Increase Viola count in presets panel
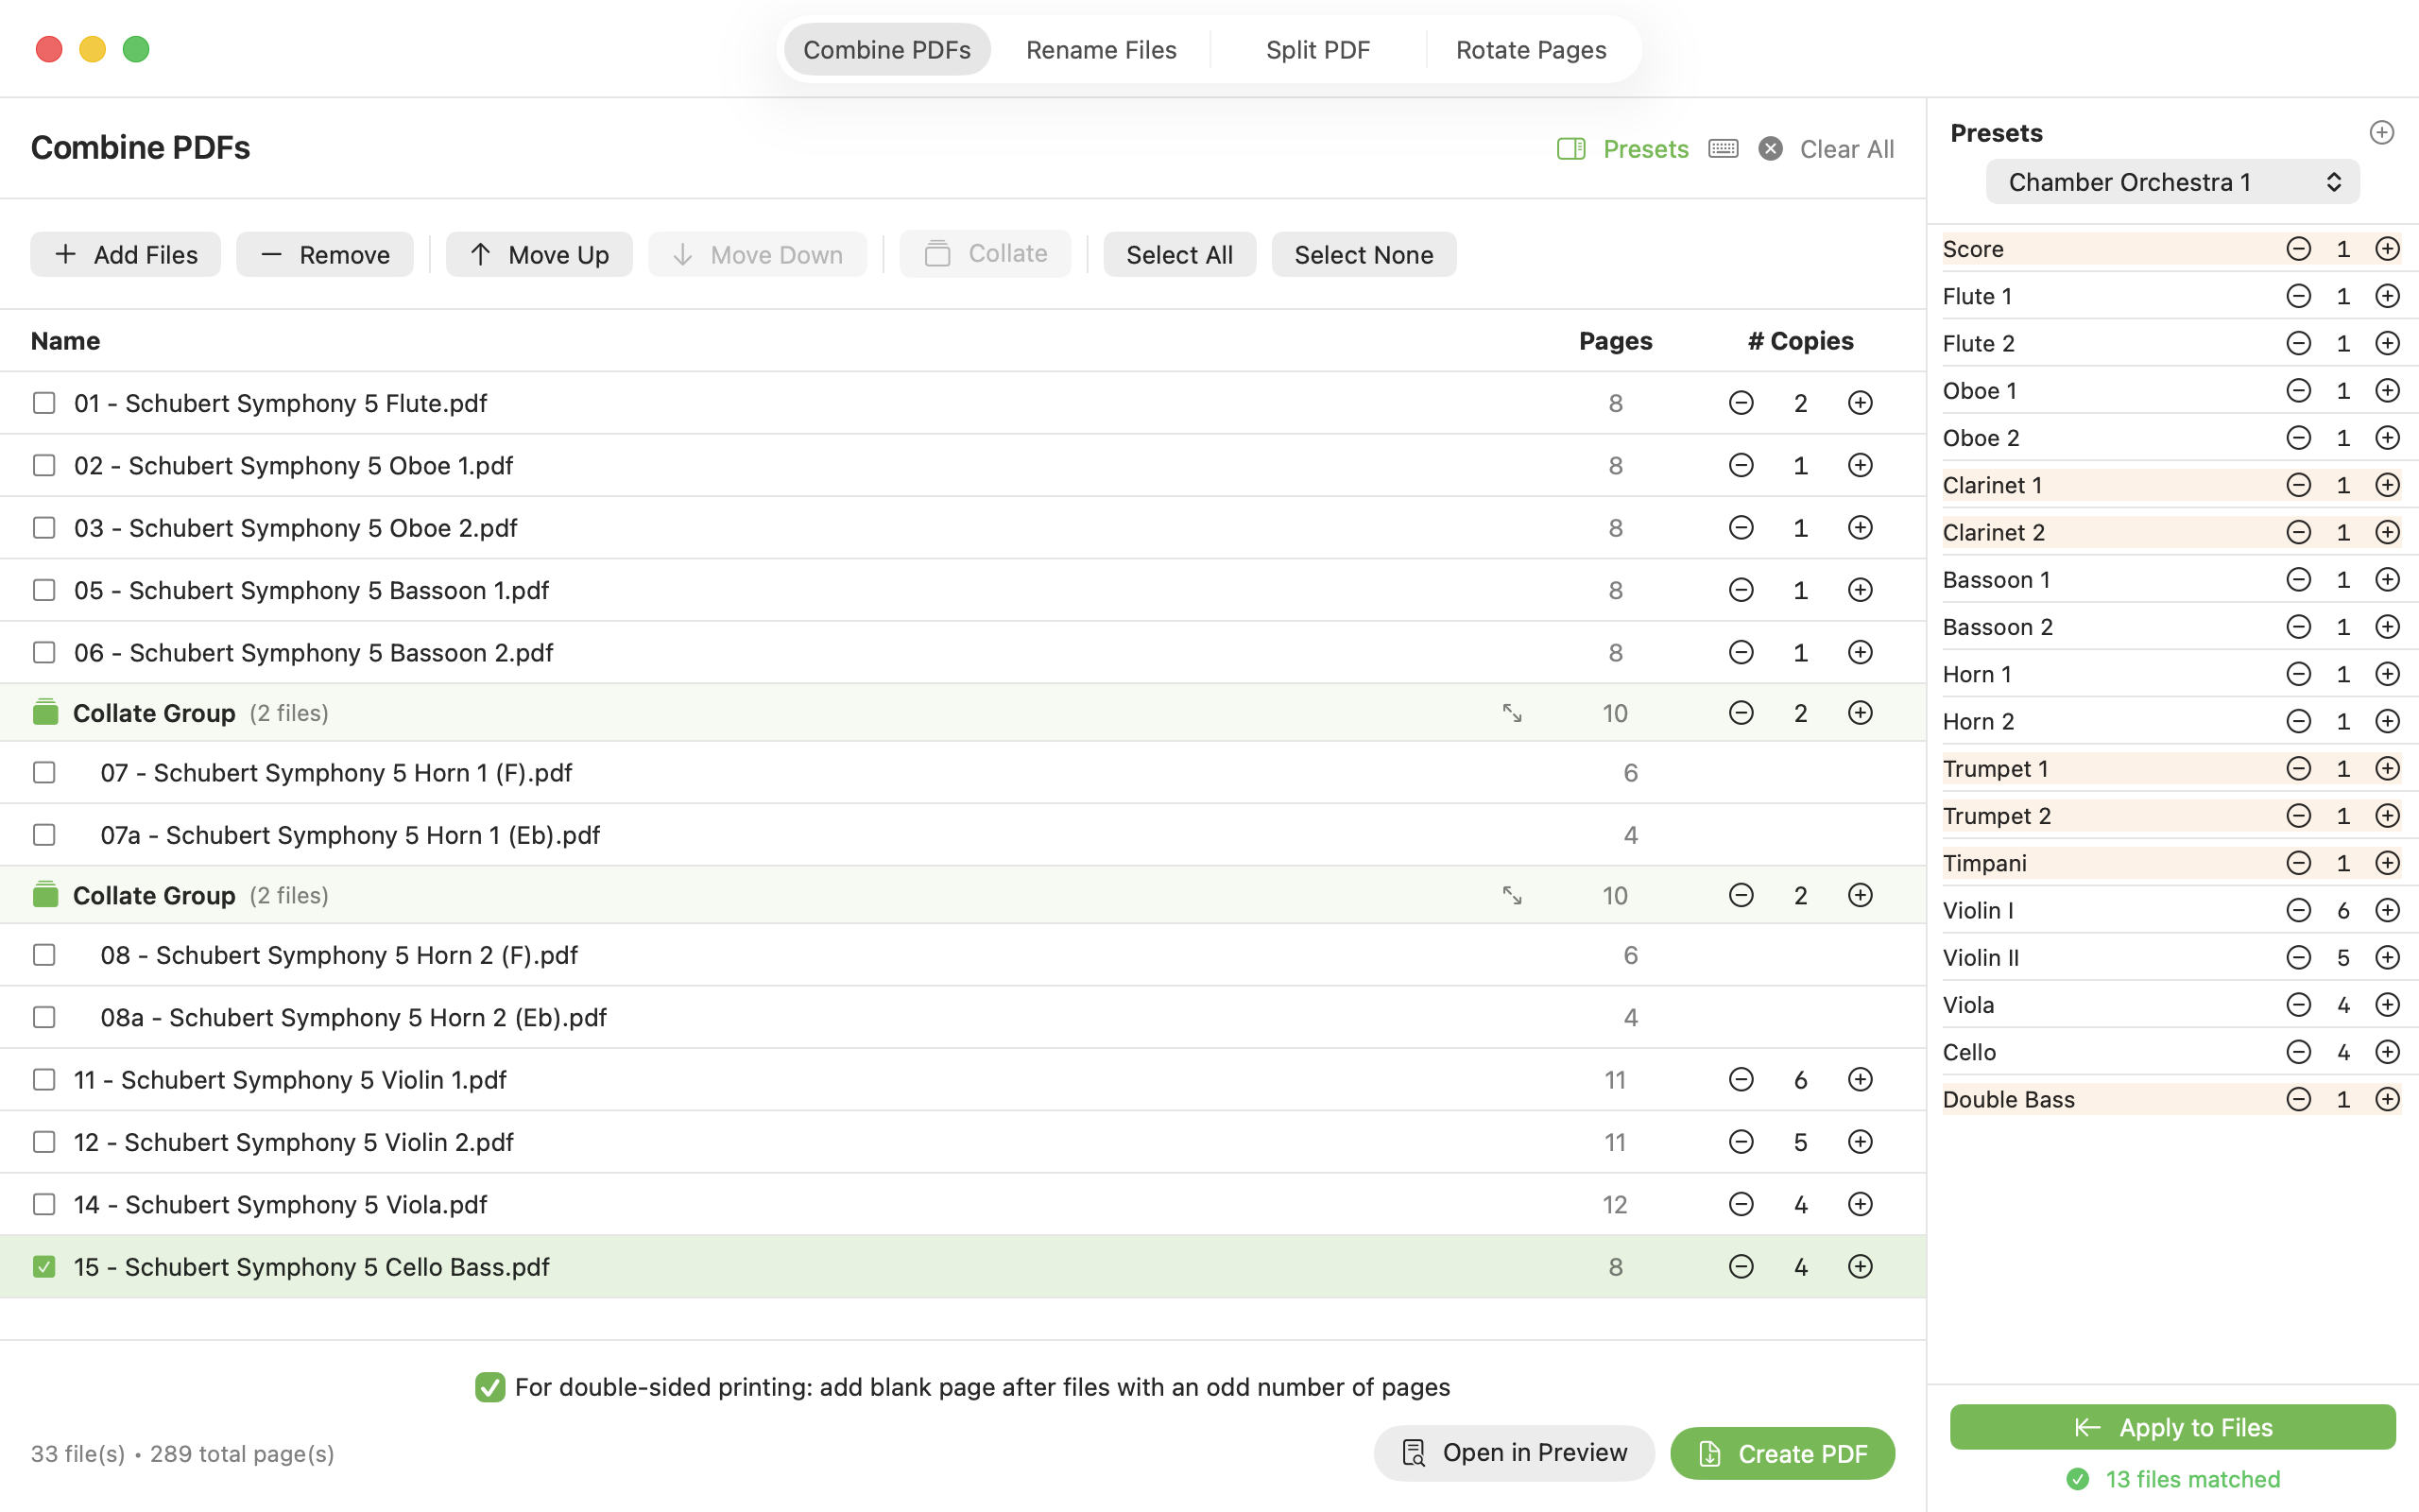The image size is (2419, 1512). pyautogui.click(x=2387, y=1005)
